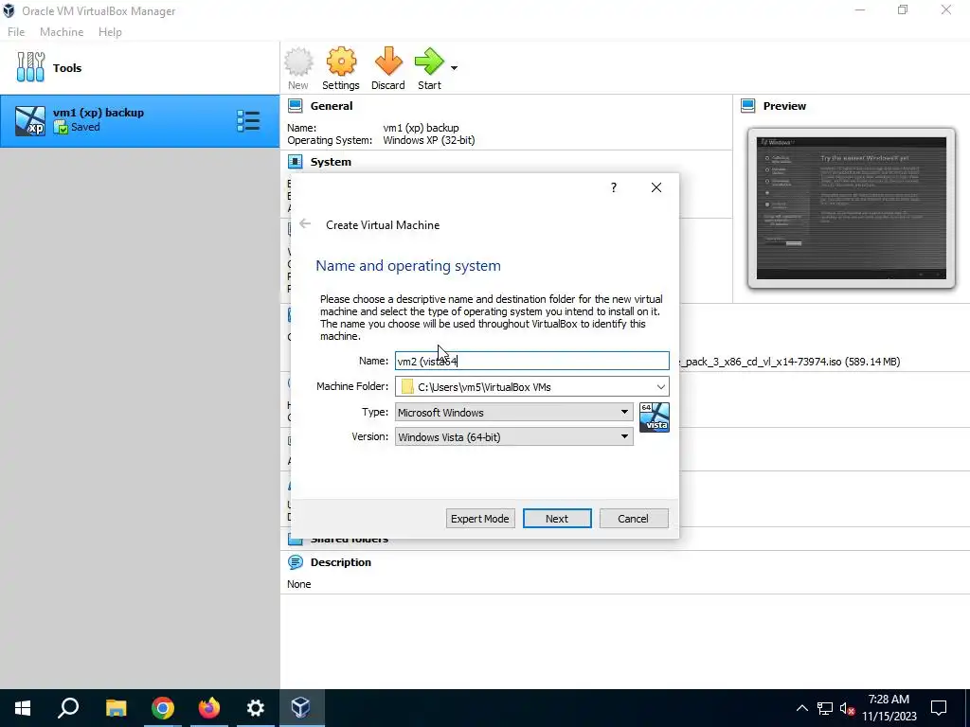Click the muted volume tray icon
Image resolution: width=970 pixels, height=727 pixels.
[848, 708]
